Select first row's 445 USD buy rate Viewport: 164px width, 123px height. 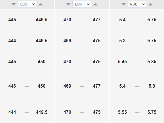[12, 20]
